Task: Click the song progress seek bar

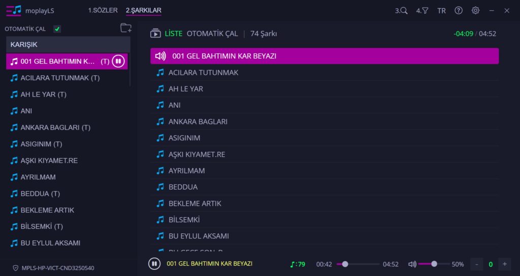Action: 358,264
